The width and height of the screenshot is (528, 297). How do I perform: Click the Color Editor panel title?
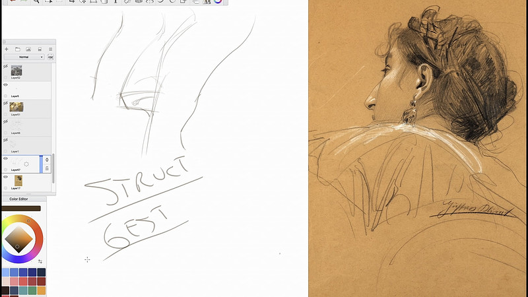pyautogui.click(x=18, y=199)
